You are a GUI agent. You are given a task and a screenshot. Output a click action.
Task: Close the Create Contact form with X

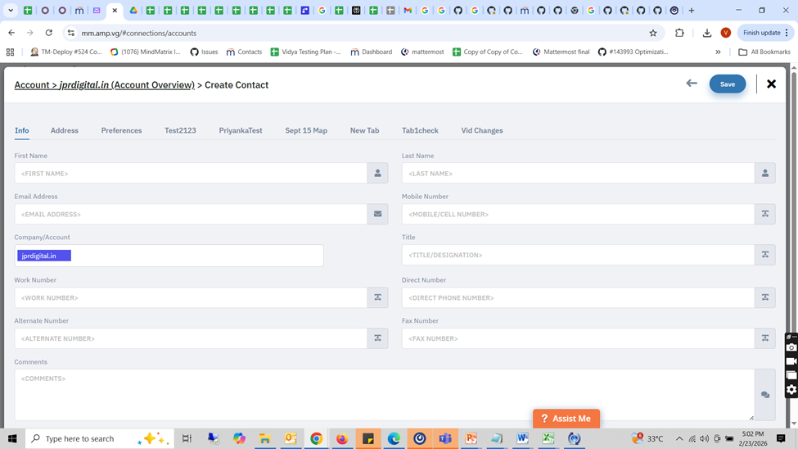[771, 84]
